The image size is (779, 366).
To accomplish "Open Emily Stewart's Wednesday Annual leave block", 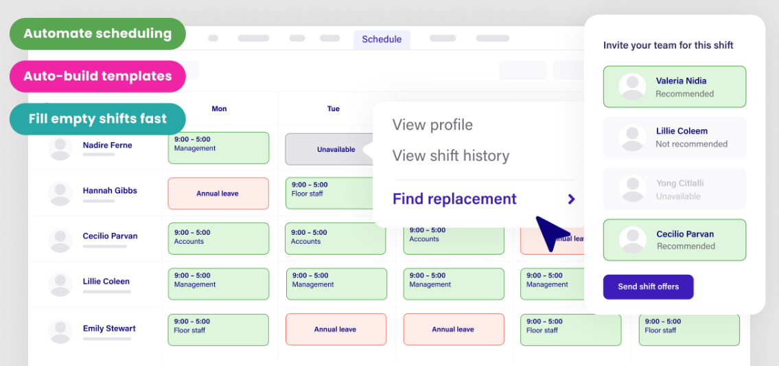I will (x=454, y=329).
